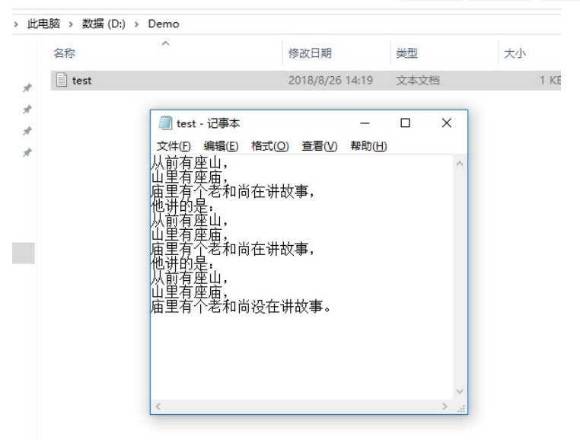
Task: Click the Notepad vertical scrollbar up arrow
Action: (460, 163)
